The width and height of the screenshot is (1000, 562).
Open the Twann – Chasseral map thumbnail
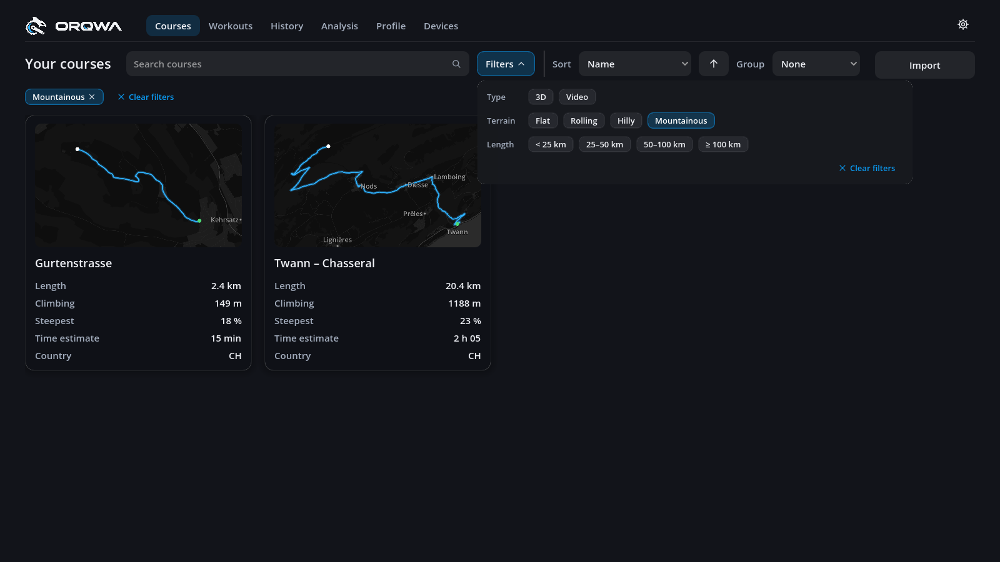pos(377,185)
